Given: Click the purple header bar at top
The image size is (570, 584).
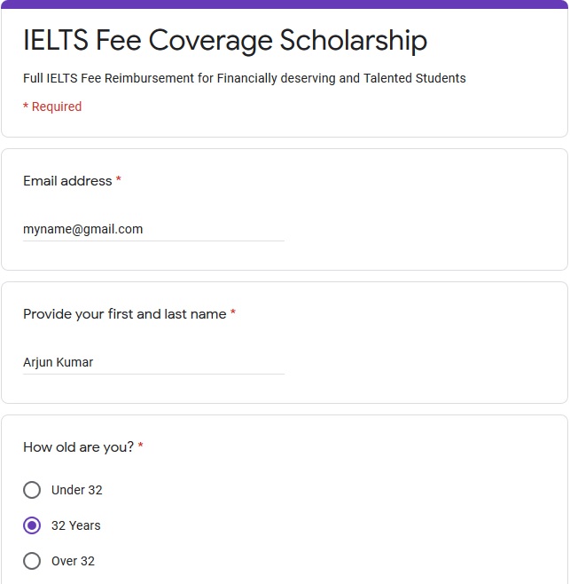Looking at the screenshot, I should click(x=285, y=4).
